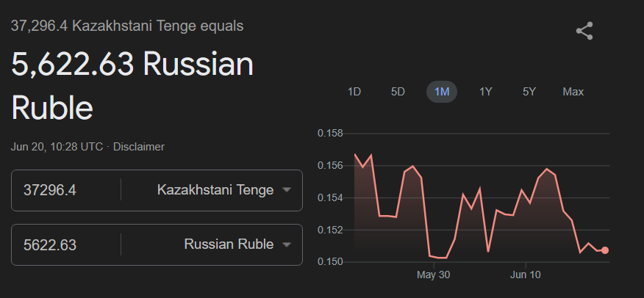
Task: Click the chart peak near 0.156 line
Action: 413,167
